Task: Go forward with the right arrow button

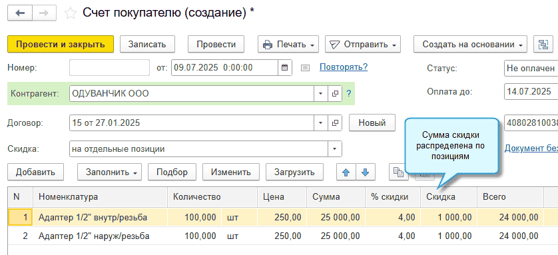Action: point(44,13)
